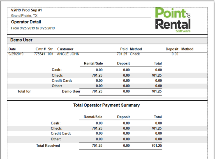Viewport: 215px width, 159px height.
Task: Click the 9/25/2019 transaction date
Action: point(16,54)
